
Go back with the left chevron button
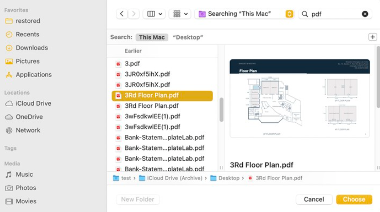(122, 14)
